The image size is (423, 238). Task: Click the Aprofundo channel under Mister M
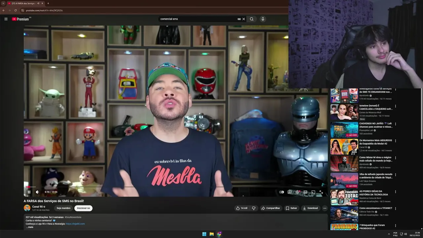[364, 164]
